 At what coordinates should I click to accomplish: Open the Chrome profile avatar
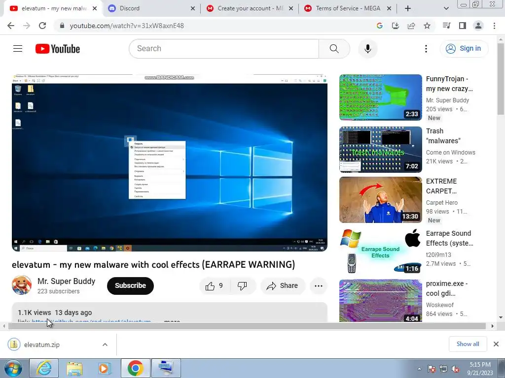point(478,26)
